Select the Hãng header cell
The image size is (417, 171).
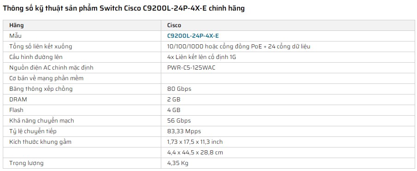tap(82, 25)
